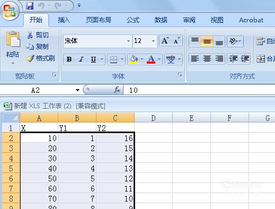The width and height of the screenshot is (275, 209).
Task: Toggle bold formatting
Action: coord(69,59)
